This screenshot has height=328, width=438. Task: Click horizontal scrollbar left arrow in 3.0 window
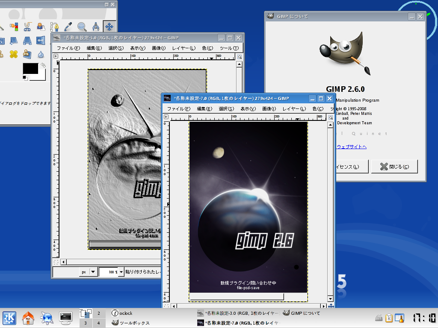pos(63,262)
